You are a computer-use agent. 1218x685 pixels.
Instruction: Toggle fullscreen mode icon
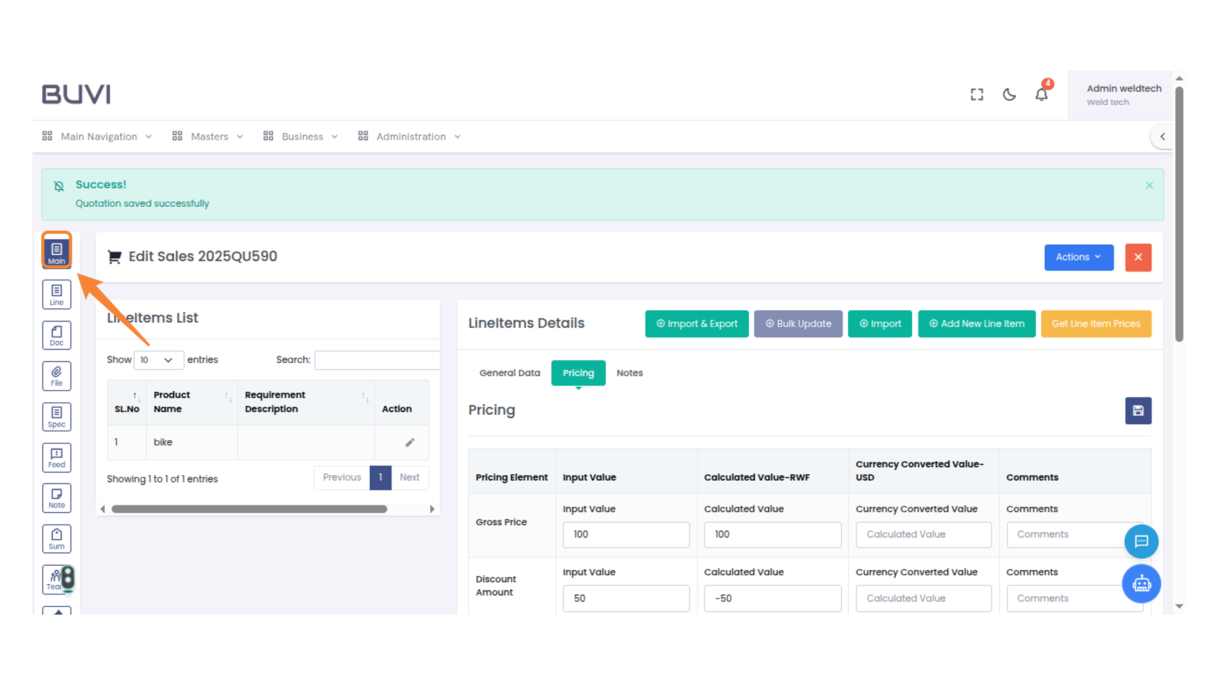[x=976, y=95]
